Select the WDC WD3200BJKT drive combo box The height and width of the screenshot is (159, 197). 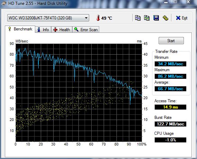click(48, 18)
